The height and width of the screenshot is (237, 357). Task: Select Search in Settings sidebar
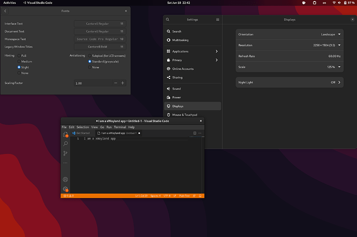[x=192, y=31]
